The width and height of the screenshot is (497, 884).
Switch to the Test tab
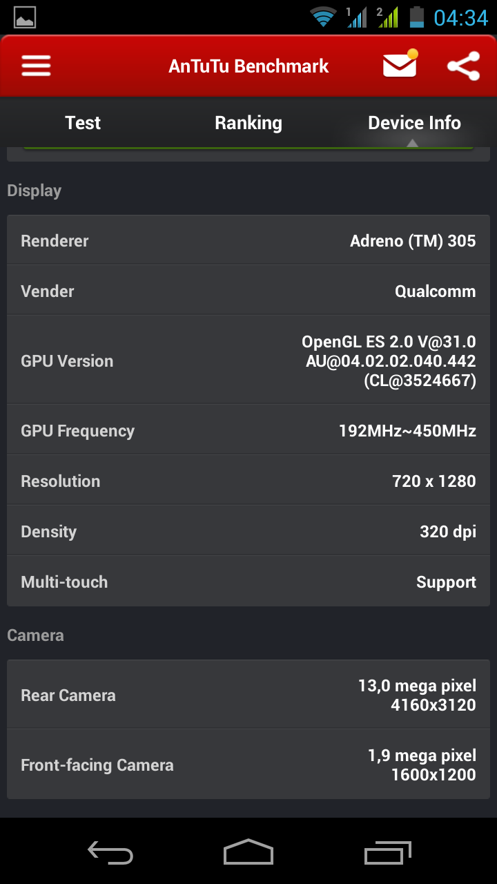[x=83, y=123]
